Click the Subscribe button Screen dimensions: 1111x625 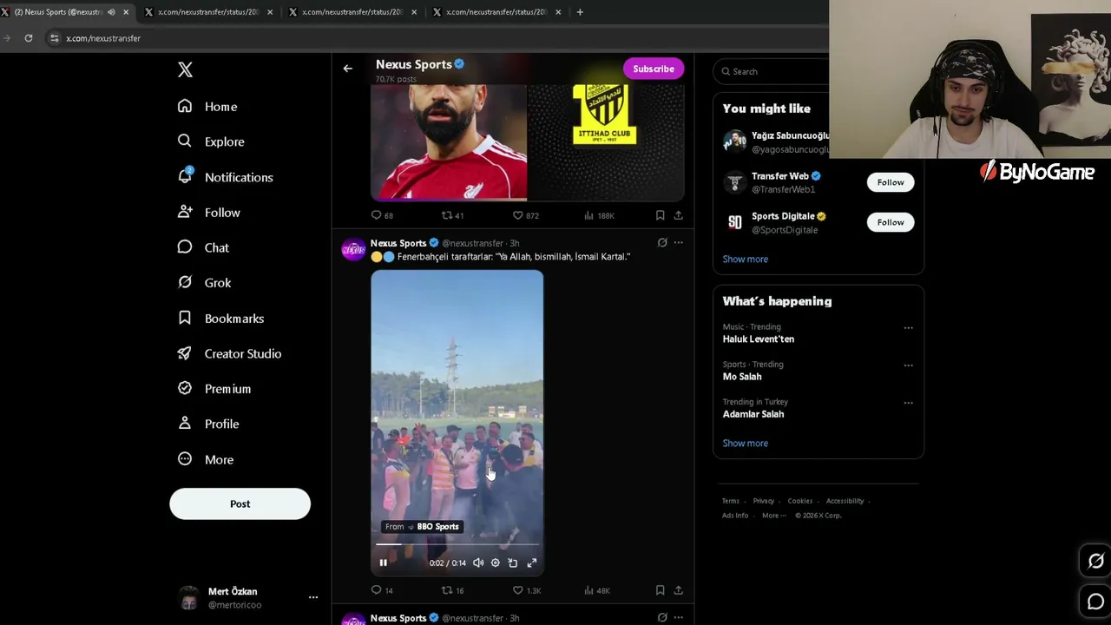pyautogui.click(x=654, y=69)
